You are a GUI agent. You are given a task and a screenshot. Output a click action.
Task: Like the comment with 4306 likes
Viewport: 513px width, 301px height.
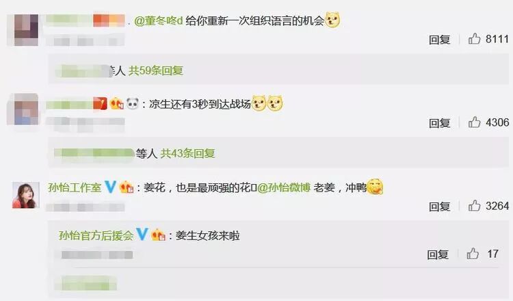click(x=474, y=122)
